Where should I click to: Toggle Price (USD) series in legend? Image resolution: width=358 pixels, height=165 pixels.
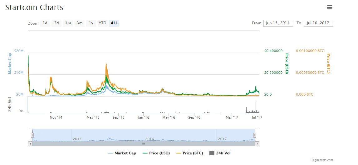[x=156, y=153]
